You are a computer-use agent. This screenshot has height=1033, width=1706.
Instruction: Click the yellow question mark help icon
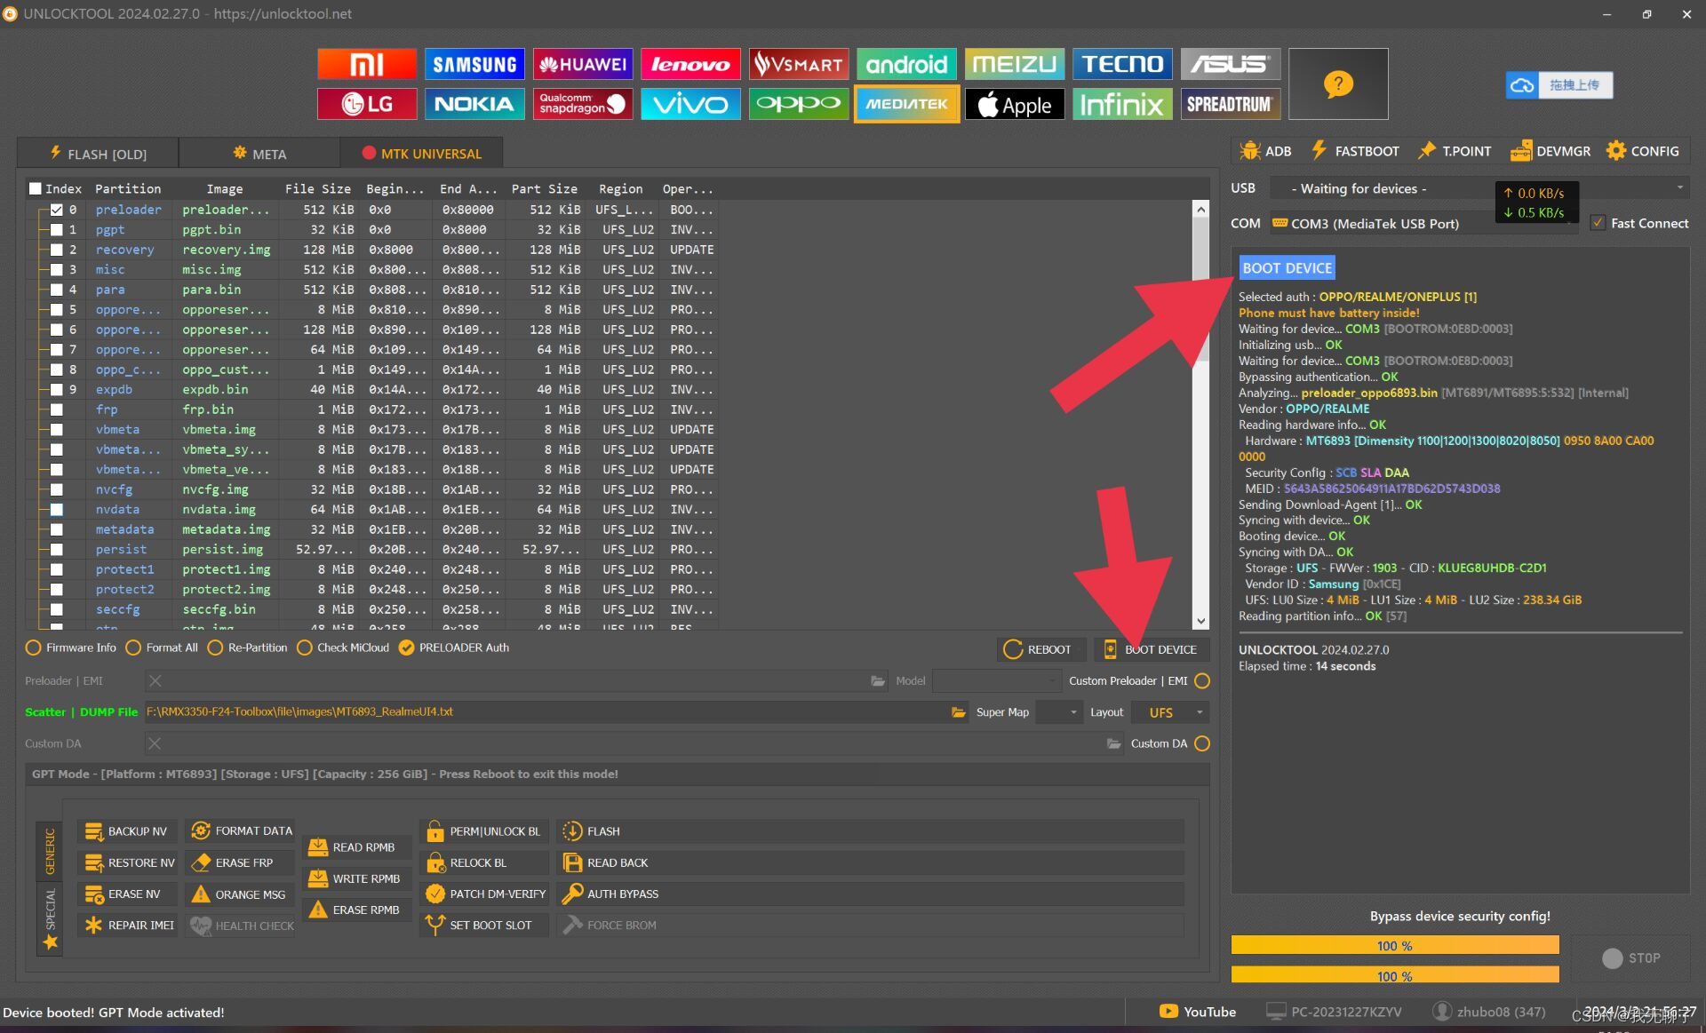pos(1337,84)
